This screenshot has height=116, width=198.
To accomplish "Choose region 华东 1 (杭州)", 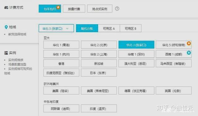I will [61, 54].
